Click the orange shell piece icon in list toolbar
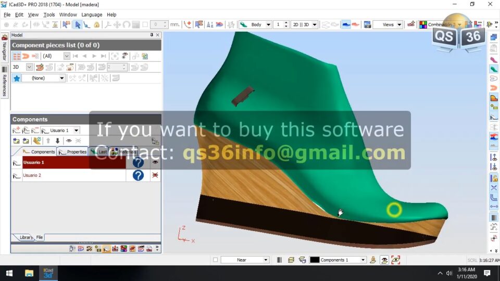 point(26,56)
